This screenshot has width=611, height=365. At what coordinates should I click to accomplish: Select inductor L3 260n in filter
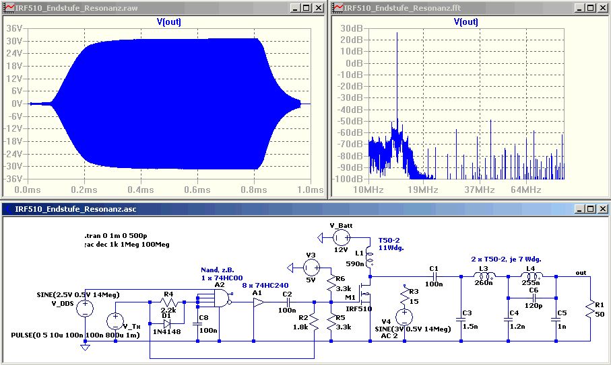[484, 276]
